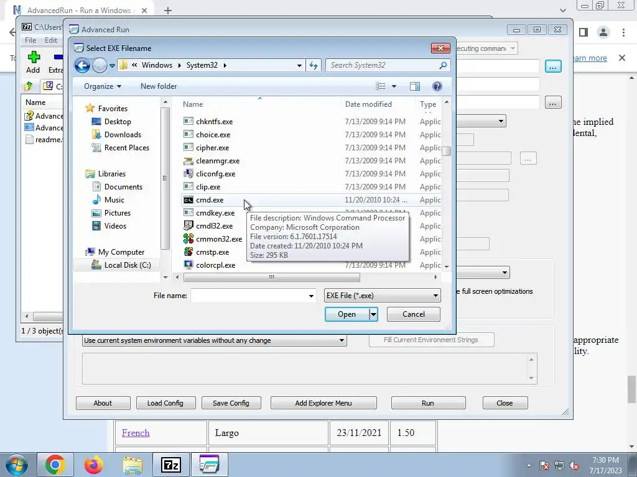
Task: Click the horizontal scrollbar in file list
Action: (x=271, y=277)
